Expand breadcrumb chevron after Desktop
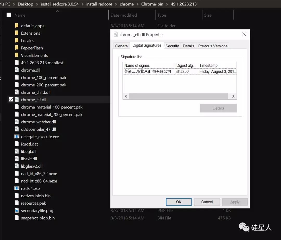Viewport: 281px width, 240px height. tap(37, 4)
